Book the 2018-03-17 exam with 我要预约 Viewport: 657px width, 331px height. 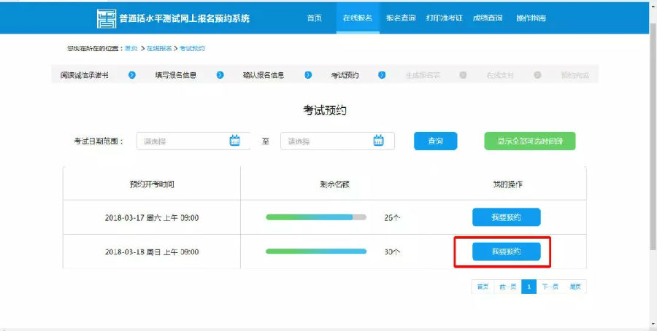(x=506, y=217)
